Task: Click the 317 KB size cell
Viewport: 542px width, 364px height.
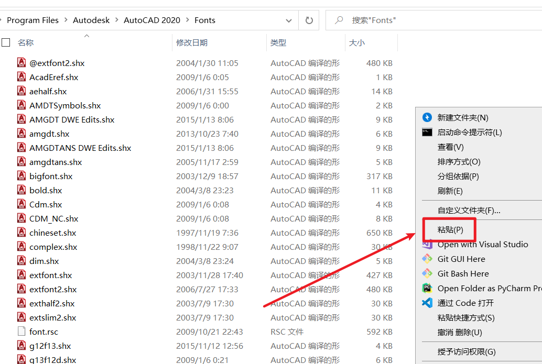Action: tap(379, 176)
